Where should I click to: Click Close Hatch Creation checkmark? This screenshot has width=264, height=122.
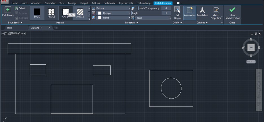[x=232, y=13]
